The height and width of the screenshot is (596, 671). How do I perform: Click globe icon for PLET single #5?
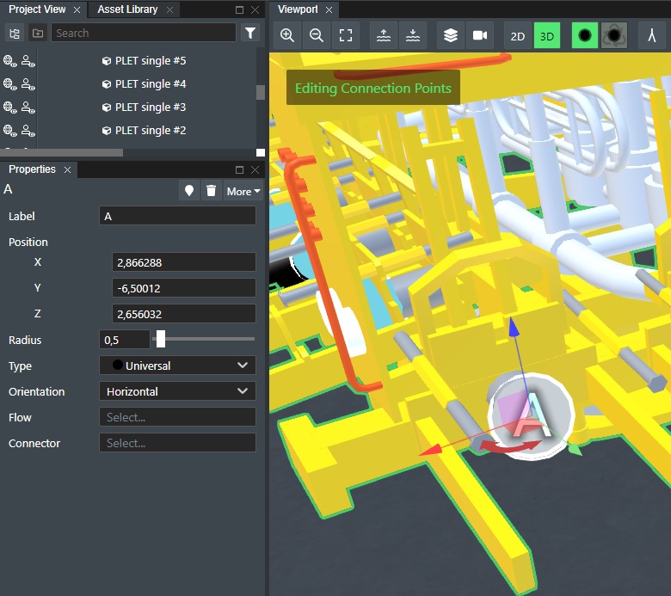pyautogui.click(x=9, y=61)
